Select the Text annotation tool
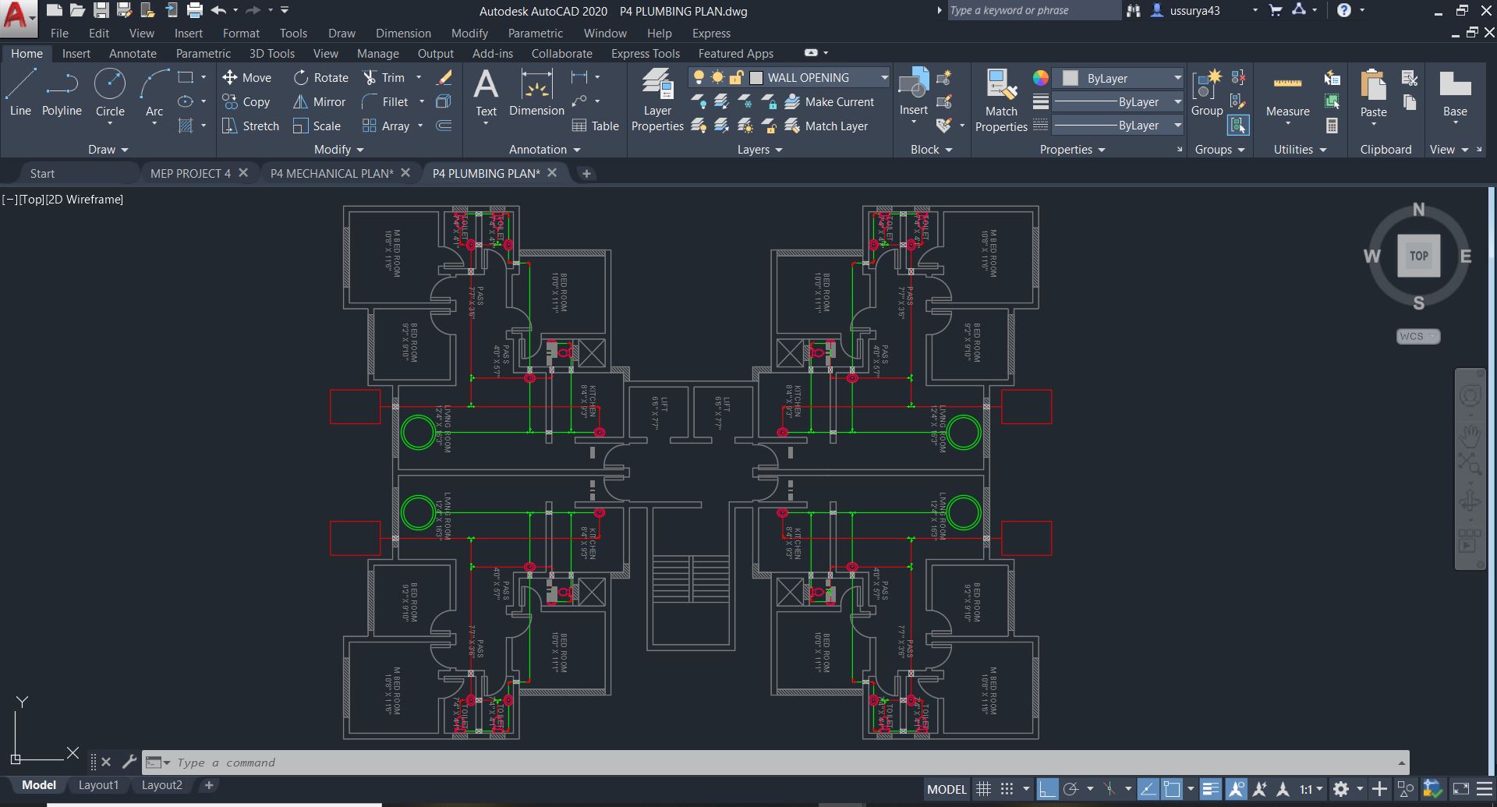Image resolution: width=1497 pixels, height=807 pixels. [x=486, y=92]
